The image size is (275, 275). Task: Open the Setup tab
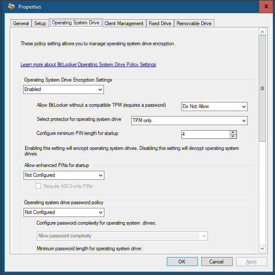40,23
